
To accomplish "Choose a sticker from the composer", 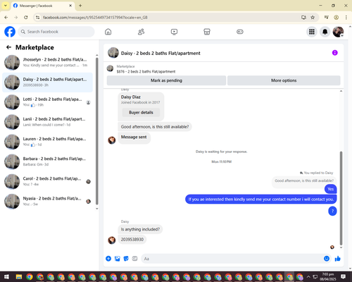I will [126, 259].
